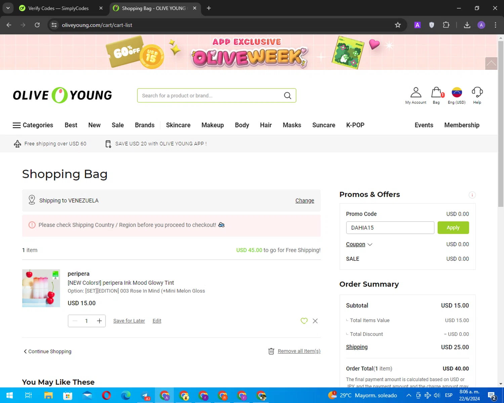Open the browser tab search dropdown
Screen dimensions: 504x403
pyautogui.click(x=8, y=8)
